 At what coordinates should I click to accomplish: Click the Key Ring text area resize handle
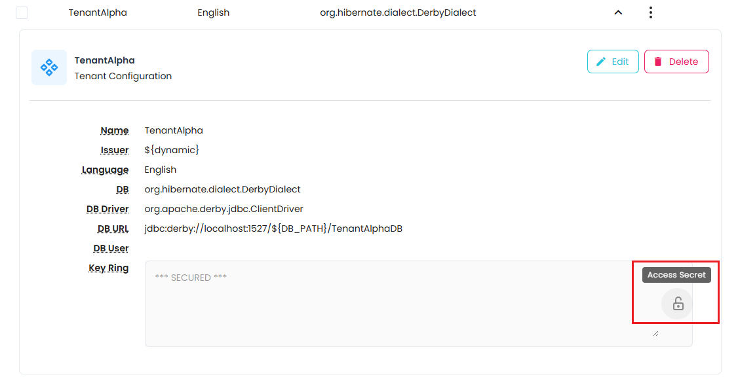(x=655, y=334)
